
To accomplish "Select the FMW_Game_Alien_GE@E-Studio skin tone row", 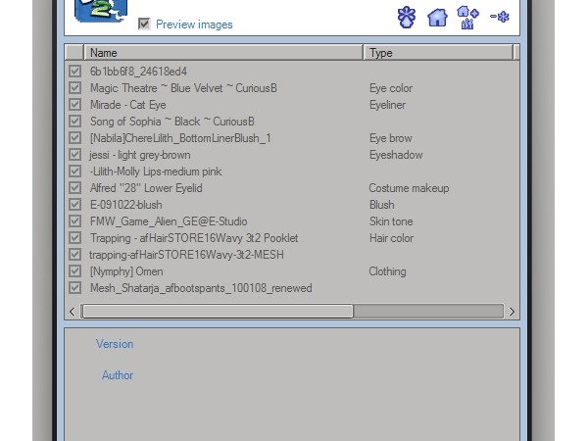I will (292, 221).
